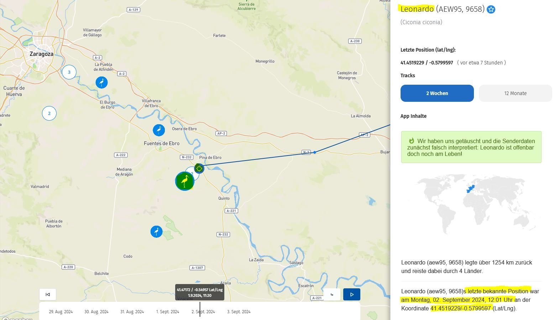
Task: Open the cluster marker labeled 3 near Zaragoza
Action: click(69, 72)
